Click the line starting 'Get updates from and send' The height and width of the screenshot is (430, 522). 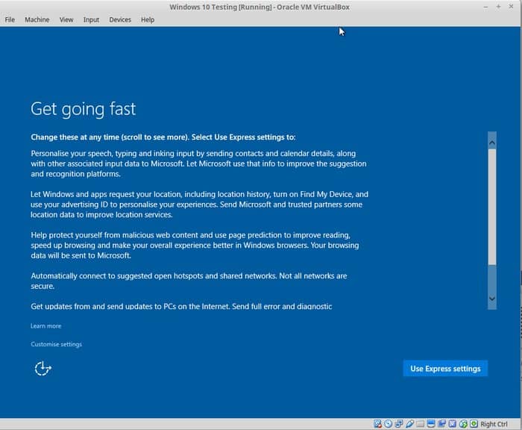[181, 306]
